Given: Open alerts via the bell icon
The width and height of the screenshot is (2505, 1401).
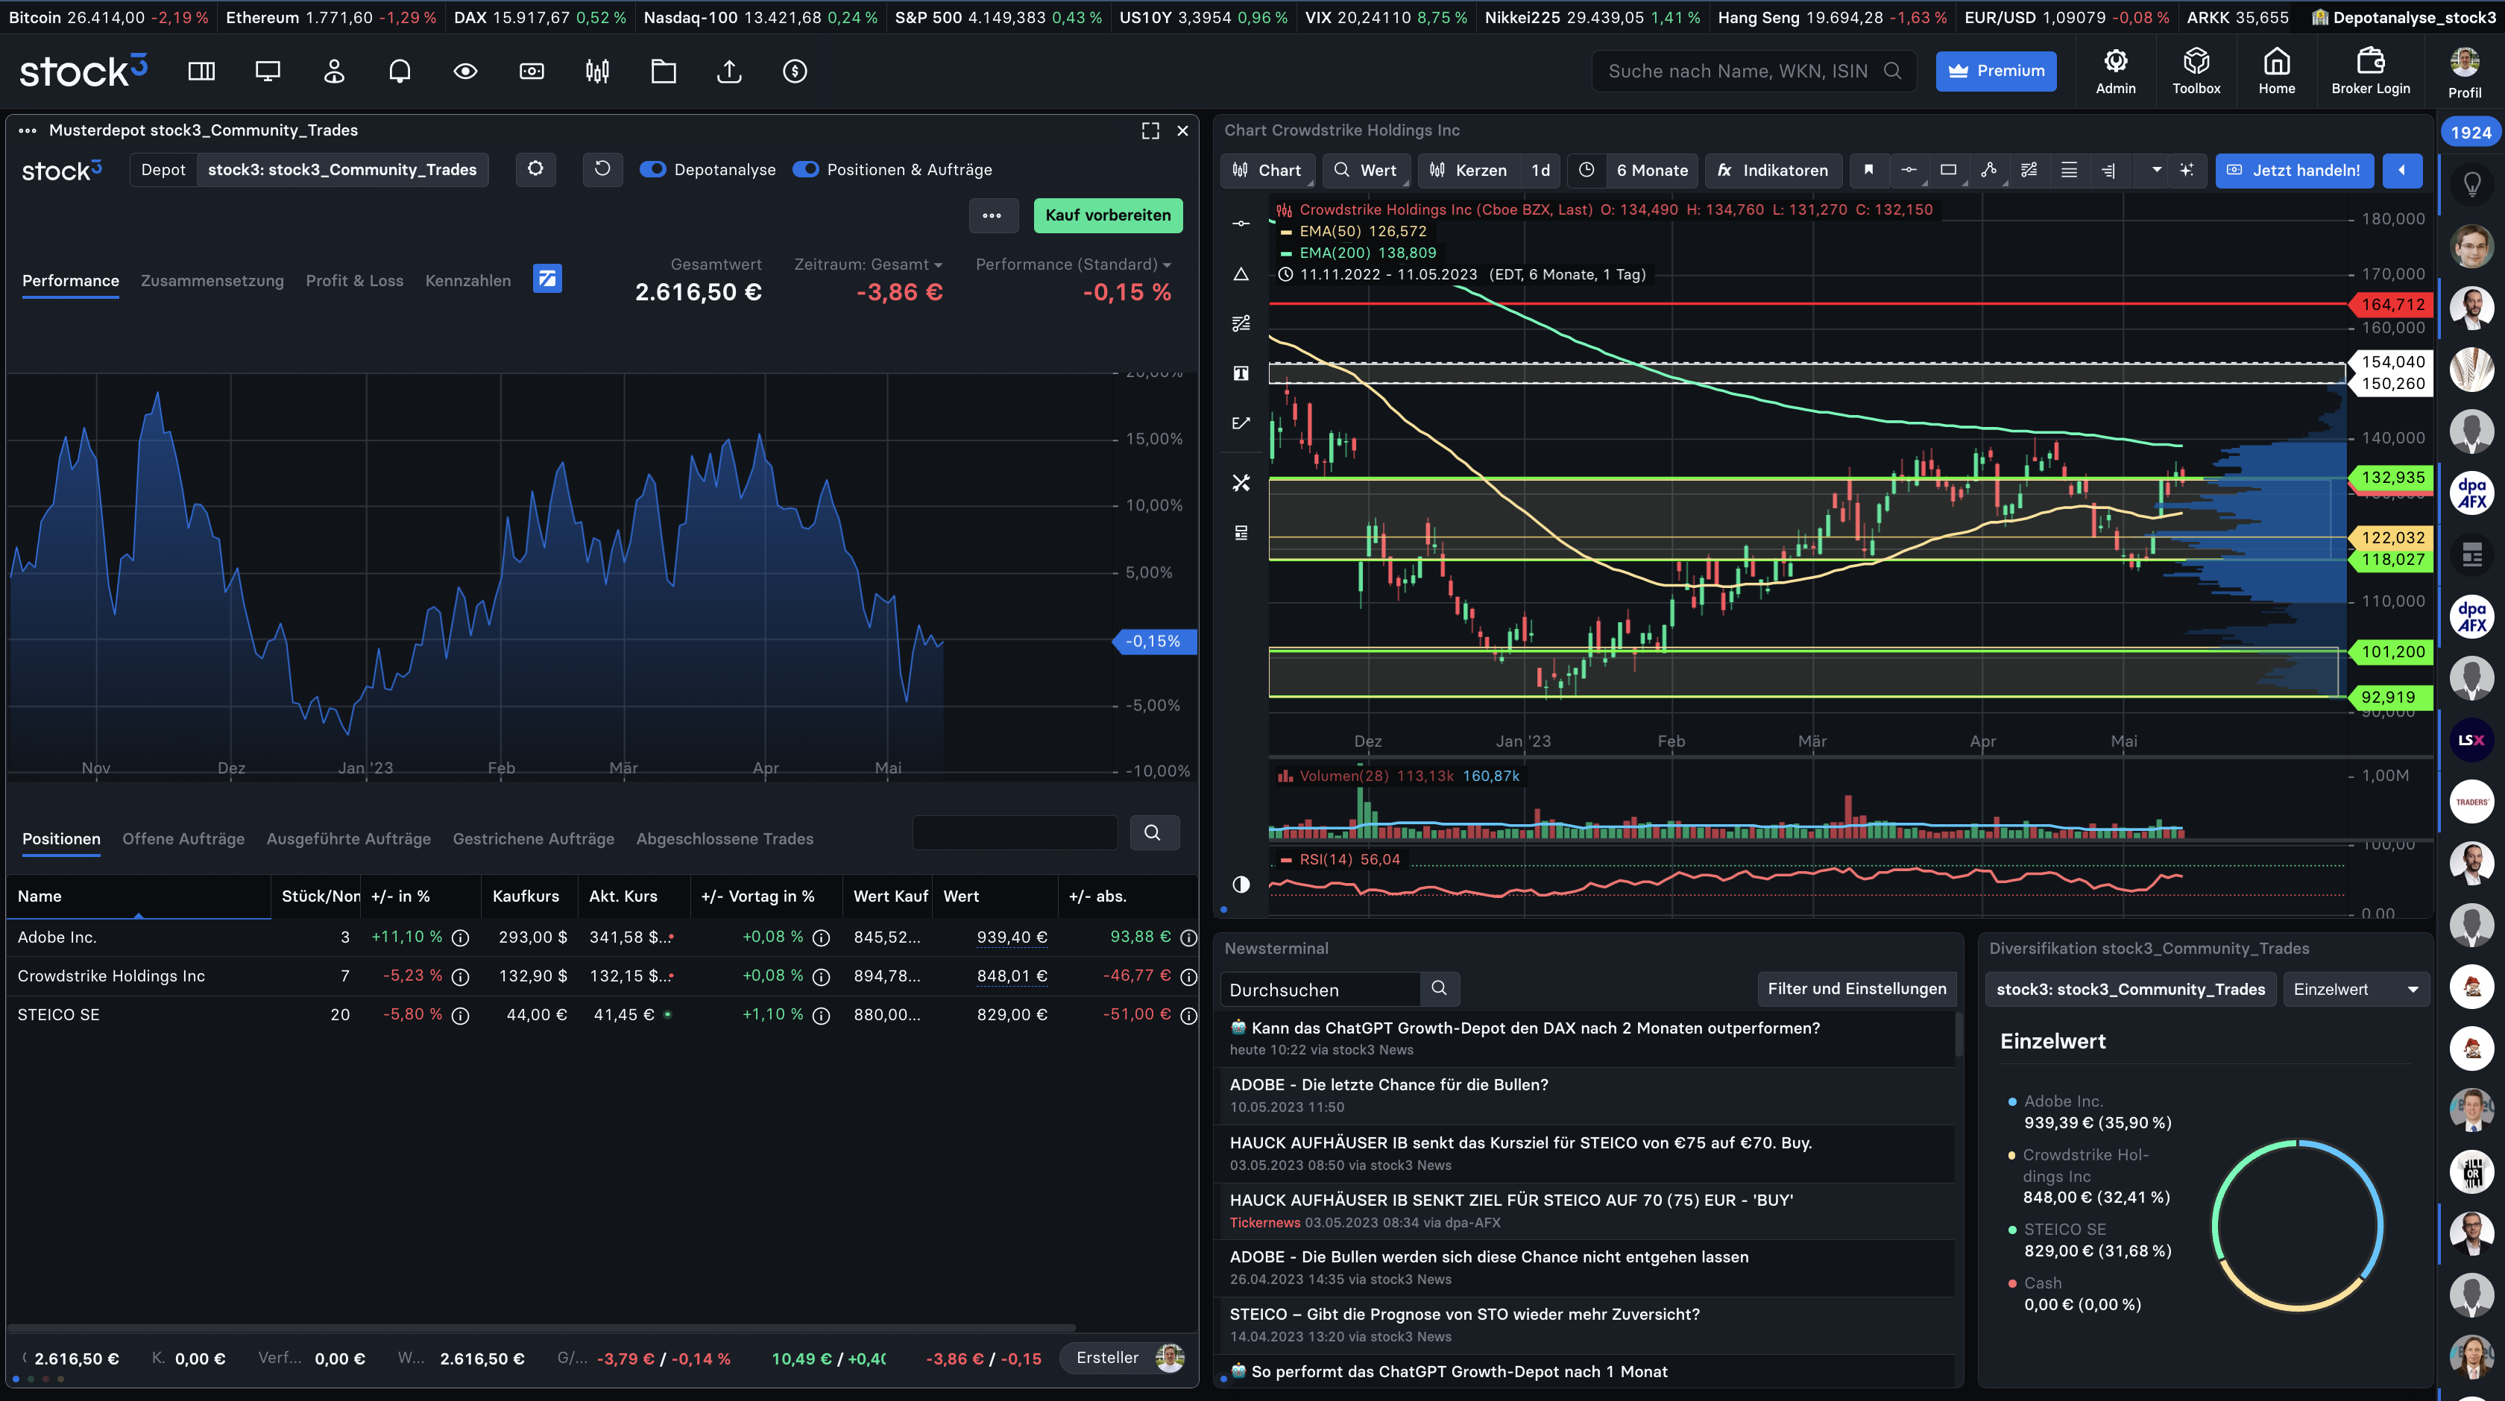Looking at the screenshot, I should pos(400,71).
